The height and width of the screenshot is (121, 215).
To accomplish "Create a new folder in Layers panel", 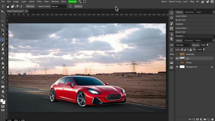I will tap(205, 119).
